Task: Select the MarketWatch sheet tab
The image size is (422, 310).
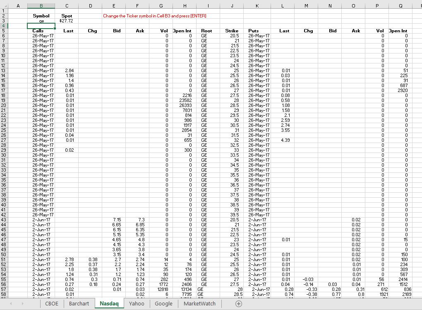Action: pyautogui.click(x=199, y=303)
